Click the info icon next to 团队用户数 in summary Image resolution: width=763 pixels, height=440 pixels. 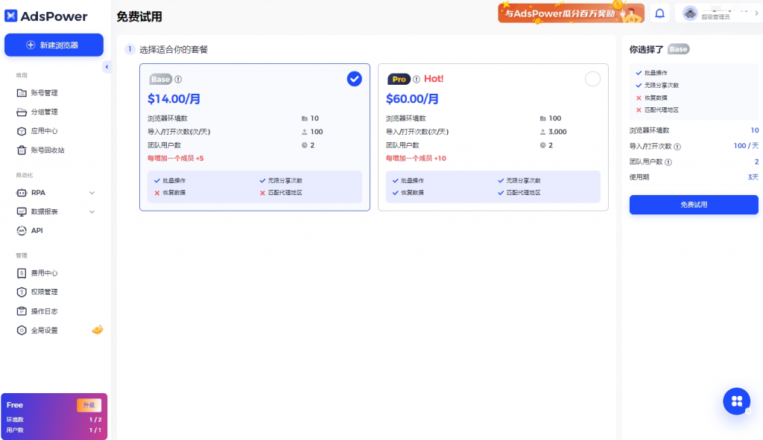coord(668,162)
